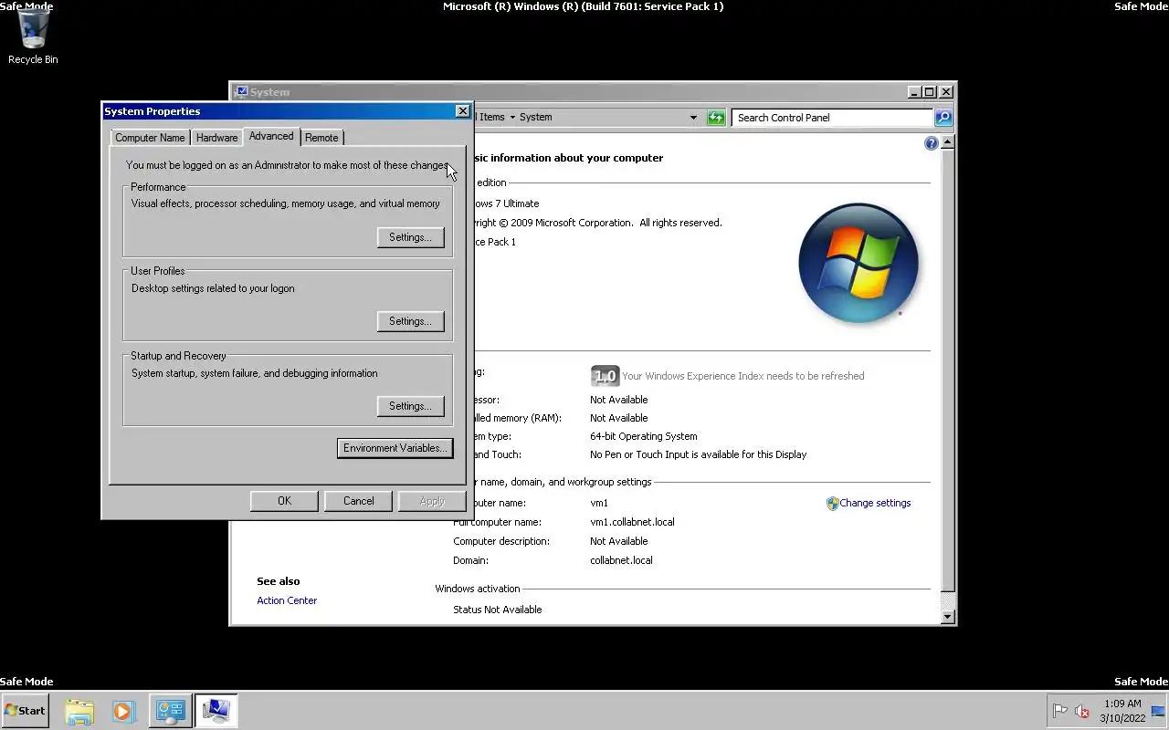Click the Status Not Available activation text
The image size is (1169, 730).
[498, 610]
